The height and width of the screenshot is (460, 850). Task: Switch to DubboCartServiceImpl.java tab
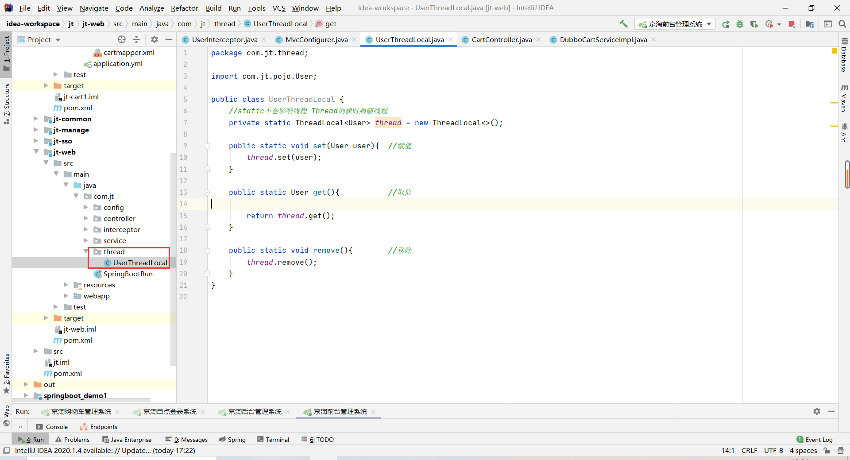click(x=603, y=39)
